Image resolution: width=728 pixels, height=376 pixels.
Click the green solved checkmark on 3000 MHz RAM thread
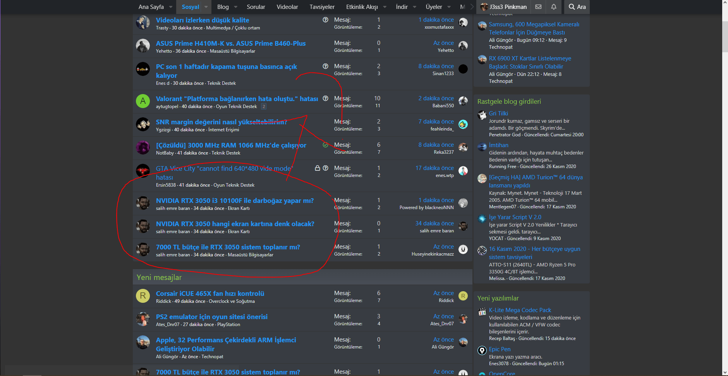click(x=325, y=145)
